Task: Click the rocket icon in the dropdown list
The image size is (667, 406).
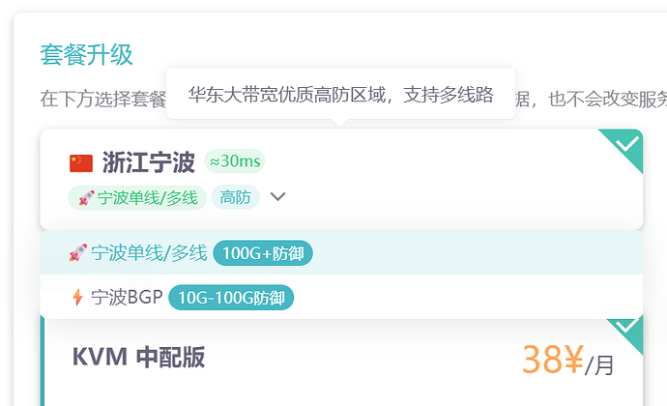Action: pyautogui.click(x=78, y=253)
